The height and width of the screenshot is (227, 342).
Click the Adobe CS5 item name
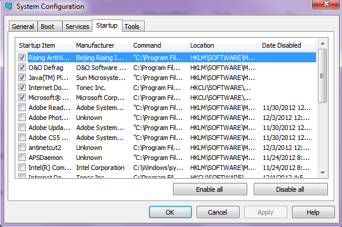[x=48, y=138]
